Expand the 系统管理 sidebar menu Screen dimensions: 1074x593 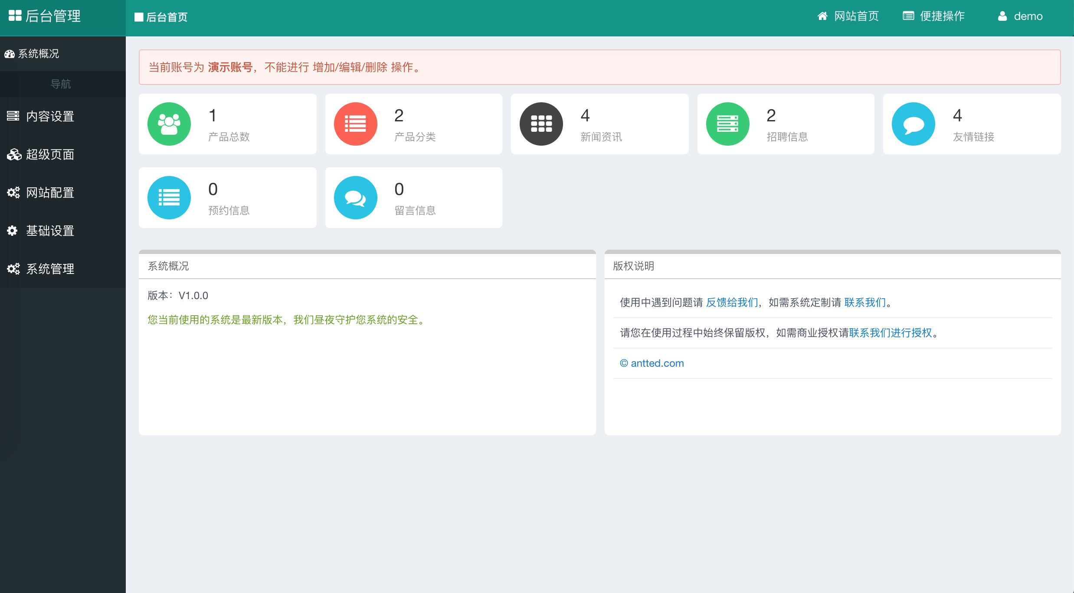pyautogui.click(x=50, y=269)
